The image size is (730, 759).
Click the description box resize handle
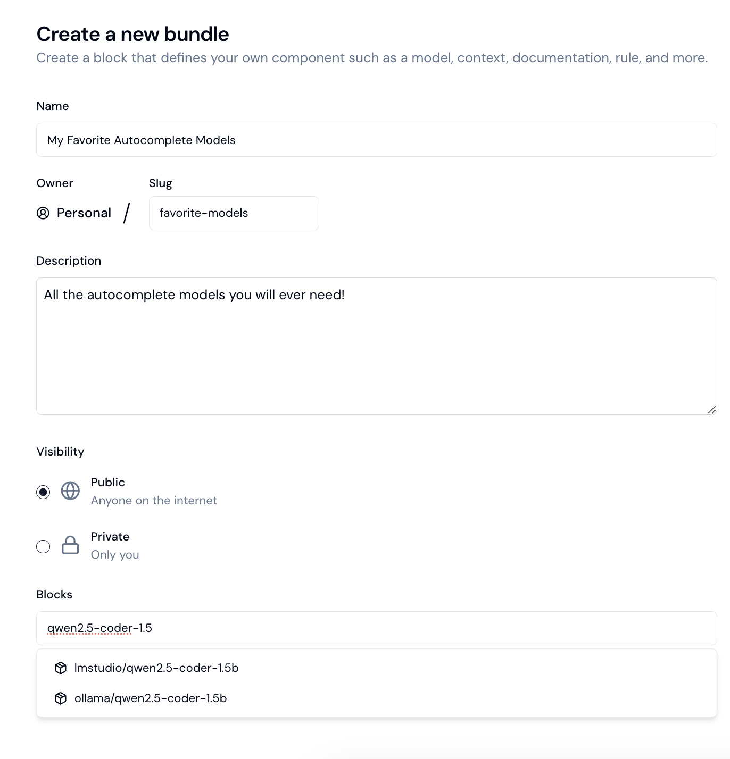711,409
